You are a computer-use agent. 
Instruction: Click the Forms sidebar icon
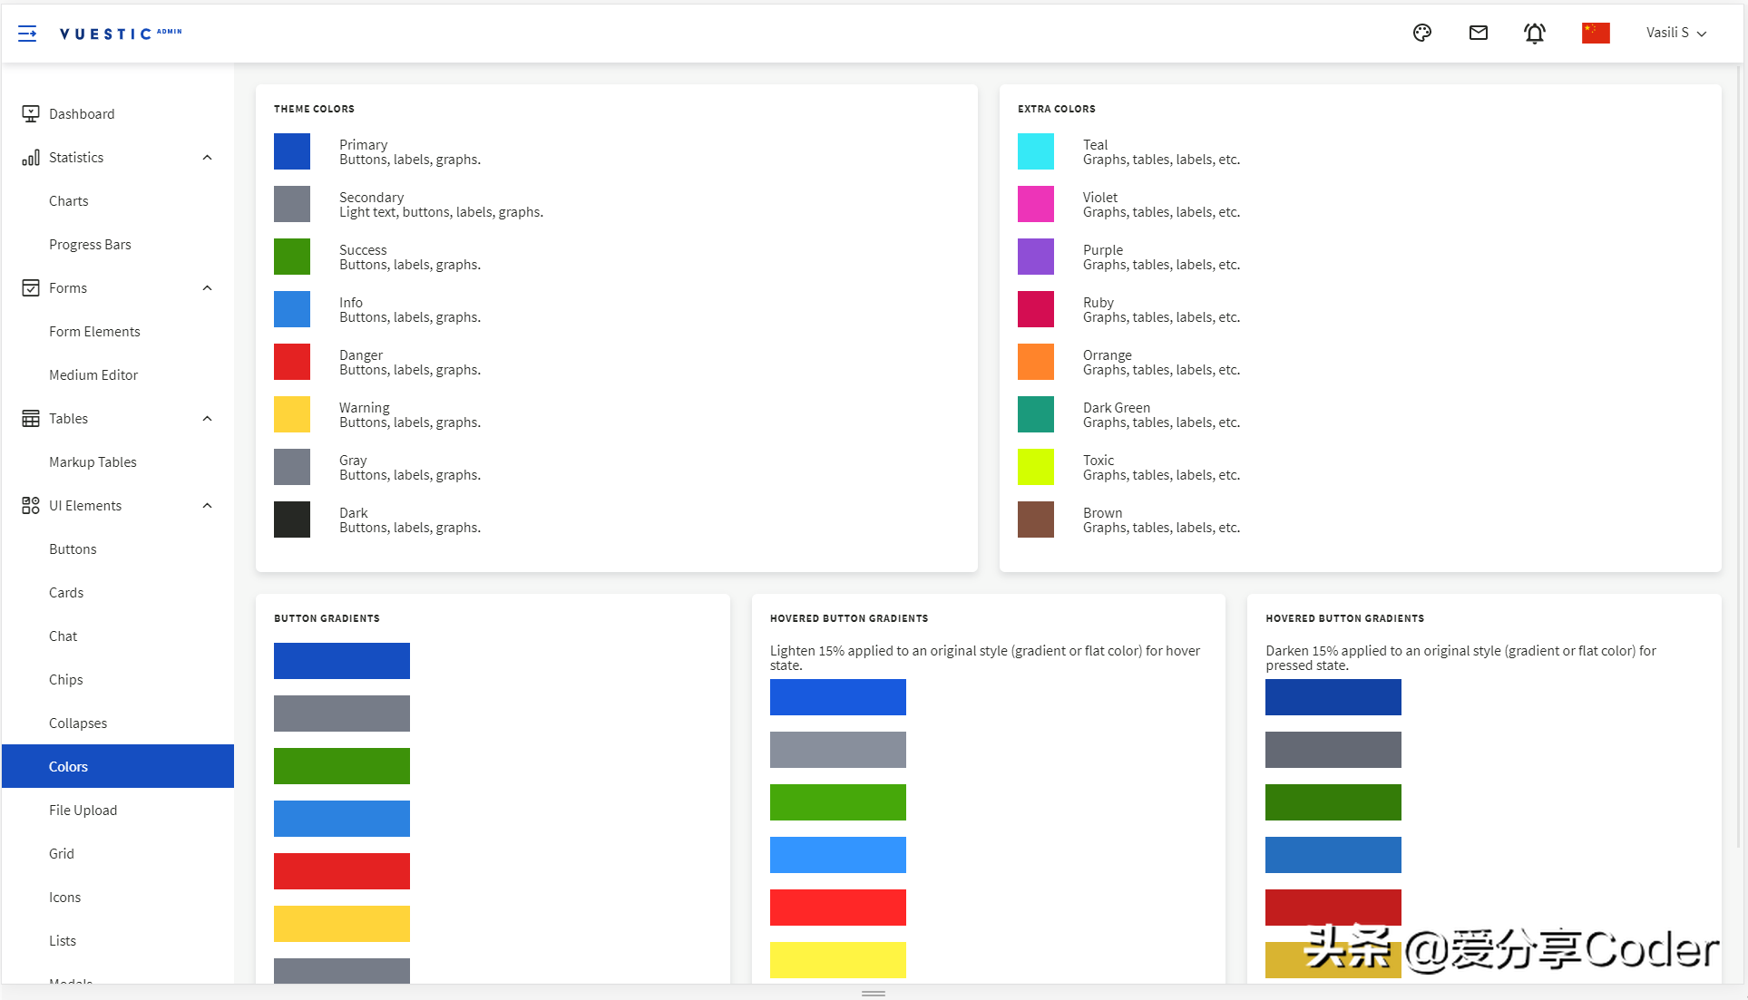[30, 286]
